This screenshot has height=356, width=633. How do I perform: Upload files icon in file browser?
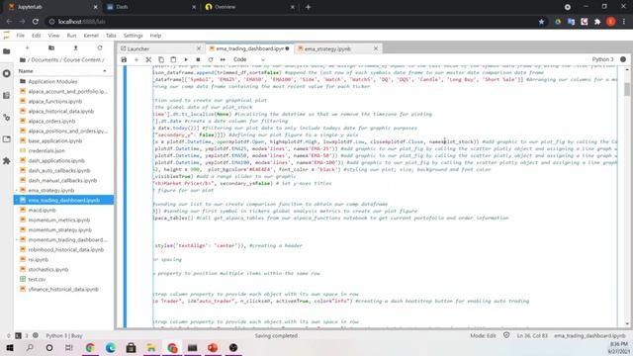coord(75,48)
